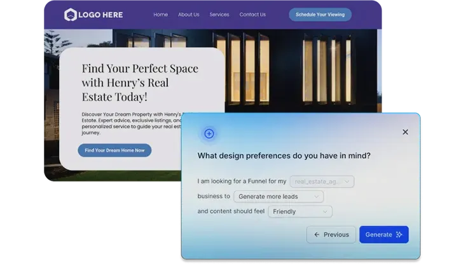This screenshot has width=468, height=264.
Task: Click the blue plus circle icon
Action: click(209, 133)
